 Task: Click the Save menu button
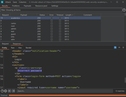(15, 2)
